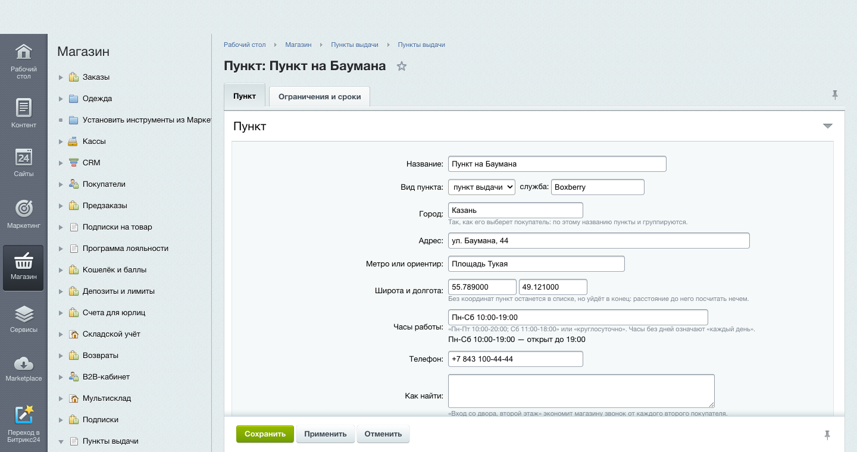Viewport: 857px width, 452px height.
Task: Open Кошелёк и баллы menu item
Action: [114, 270]
